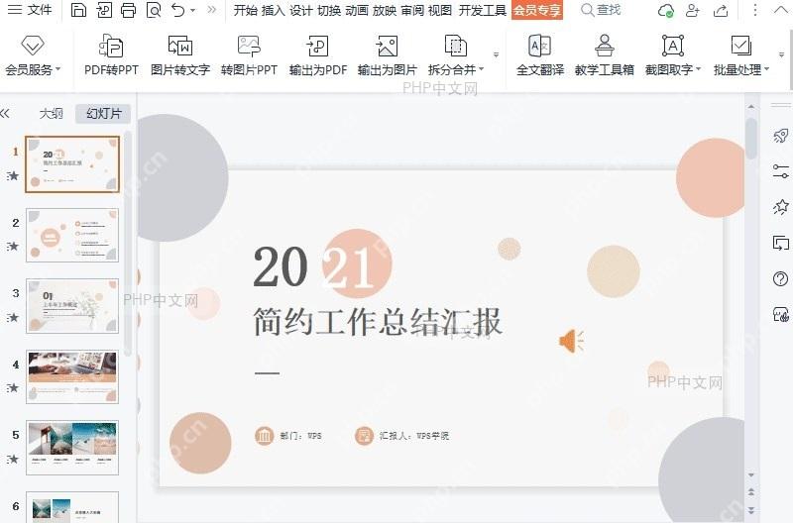Viewport: 793px width, 523px height.
Task: Select slide 2 thumbnail
Action: coord(72,236)
